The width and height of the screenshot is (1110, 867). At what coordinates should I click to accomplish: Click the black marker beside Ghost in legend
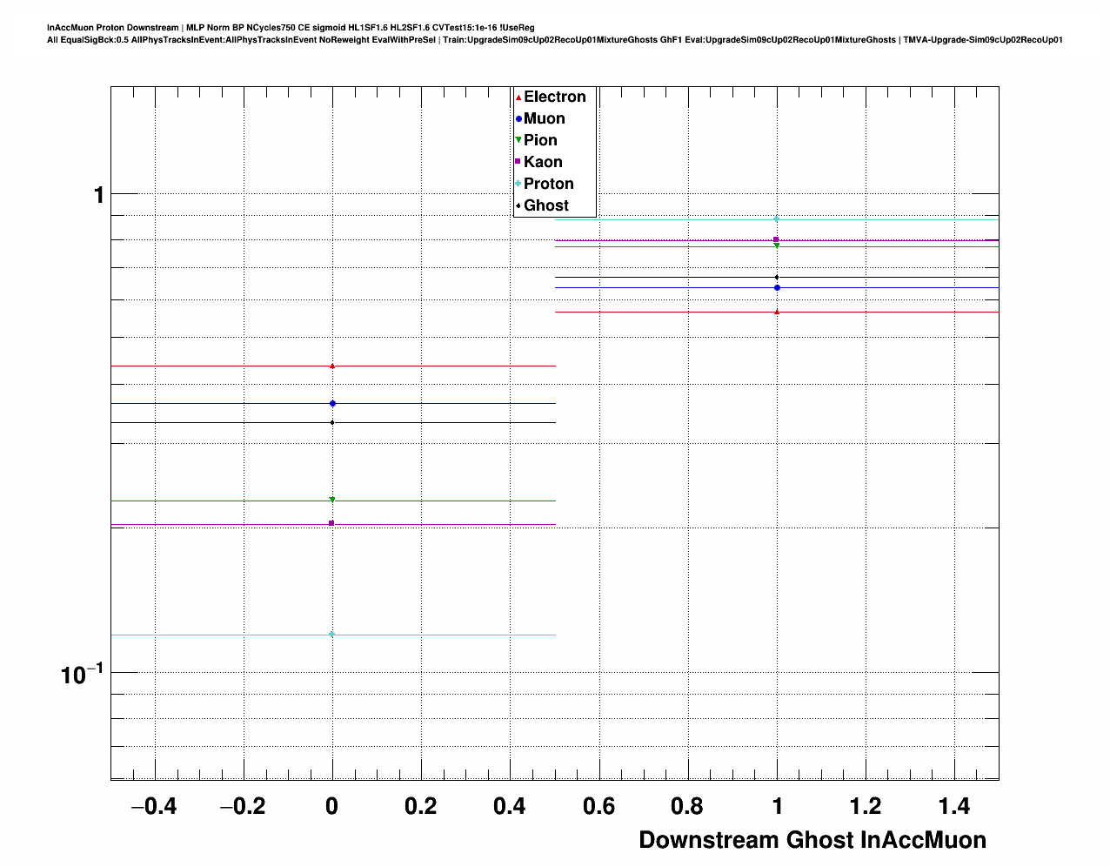(518, 205)
